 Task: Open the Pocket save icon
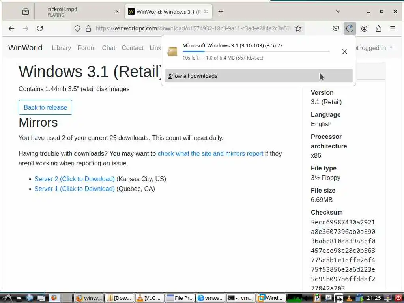click(335, 28)
